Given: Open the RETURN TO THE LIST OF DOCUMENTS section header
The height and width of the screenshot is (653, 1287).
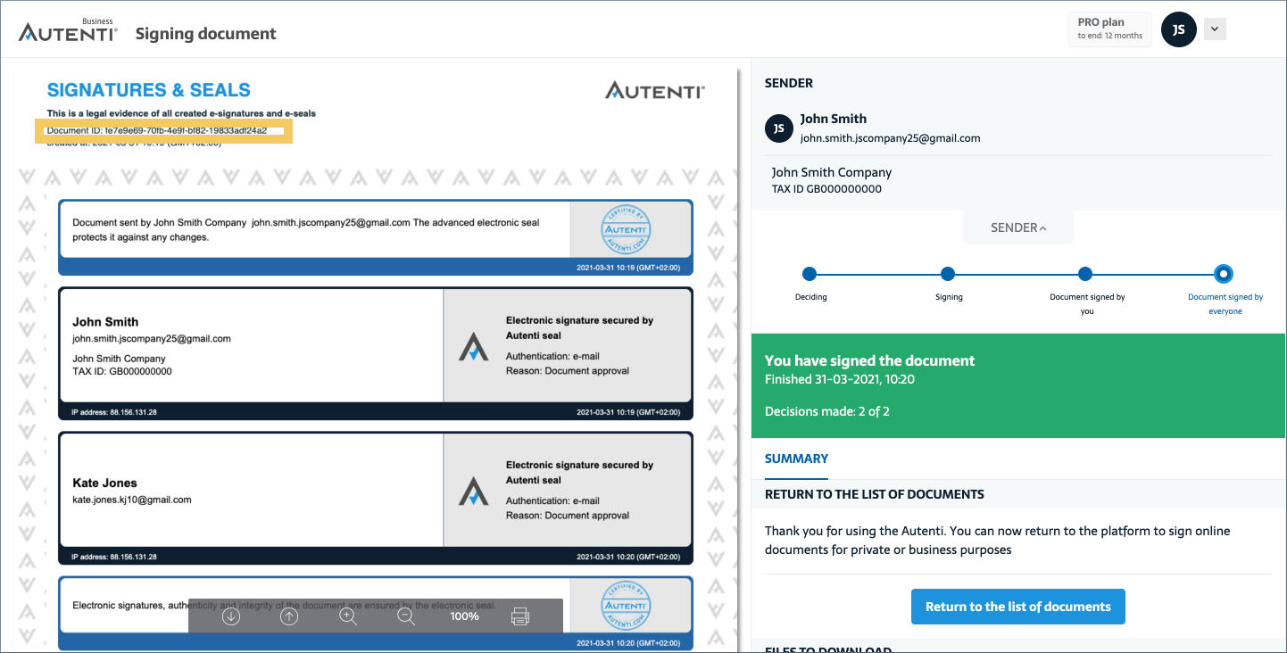Looking at the screenshot, I should pos(874,493).
